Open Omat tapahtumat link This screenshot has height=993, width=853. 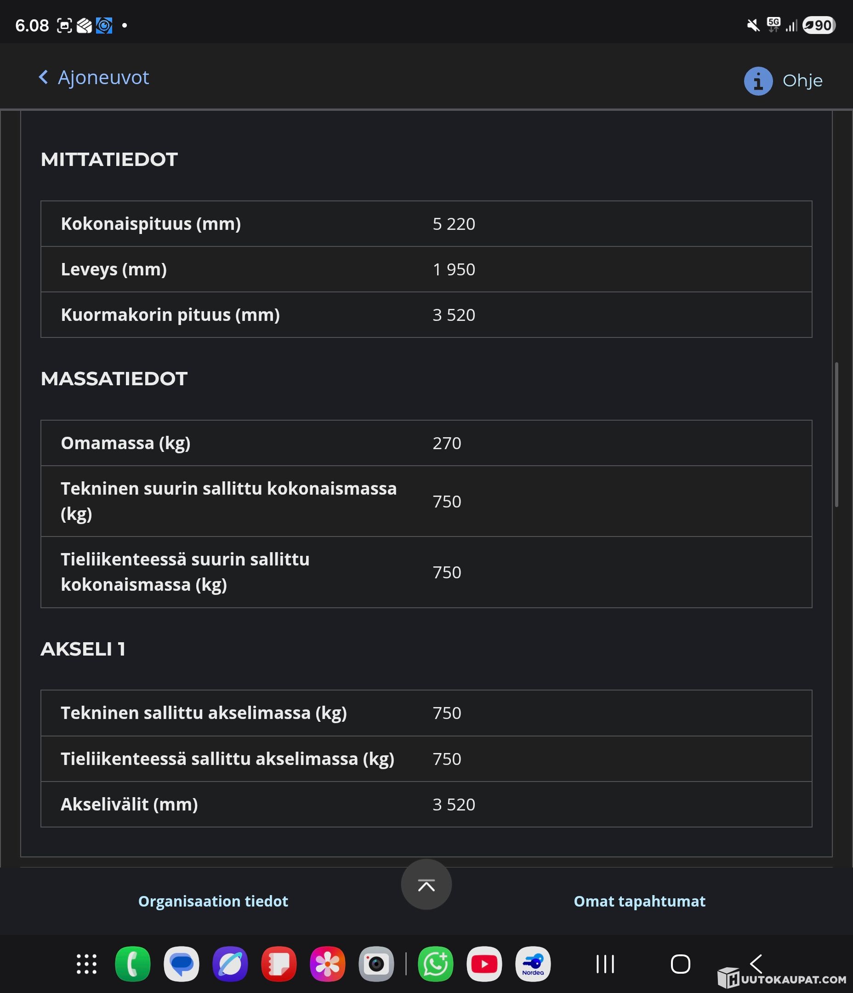pos(639,901)
